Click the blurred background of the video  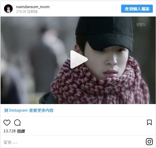tap(30, 60)
